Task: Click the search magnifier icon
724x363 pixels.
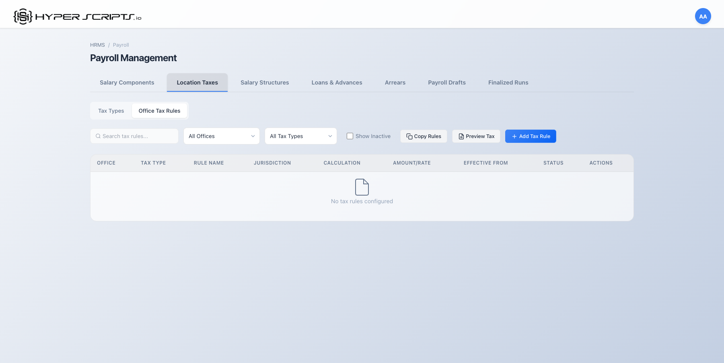Action: [x=98, y=136]
